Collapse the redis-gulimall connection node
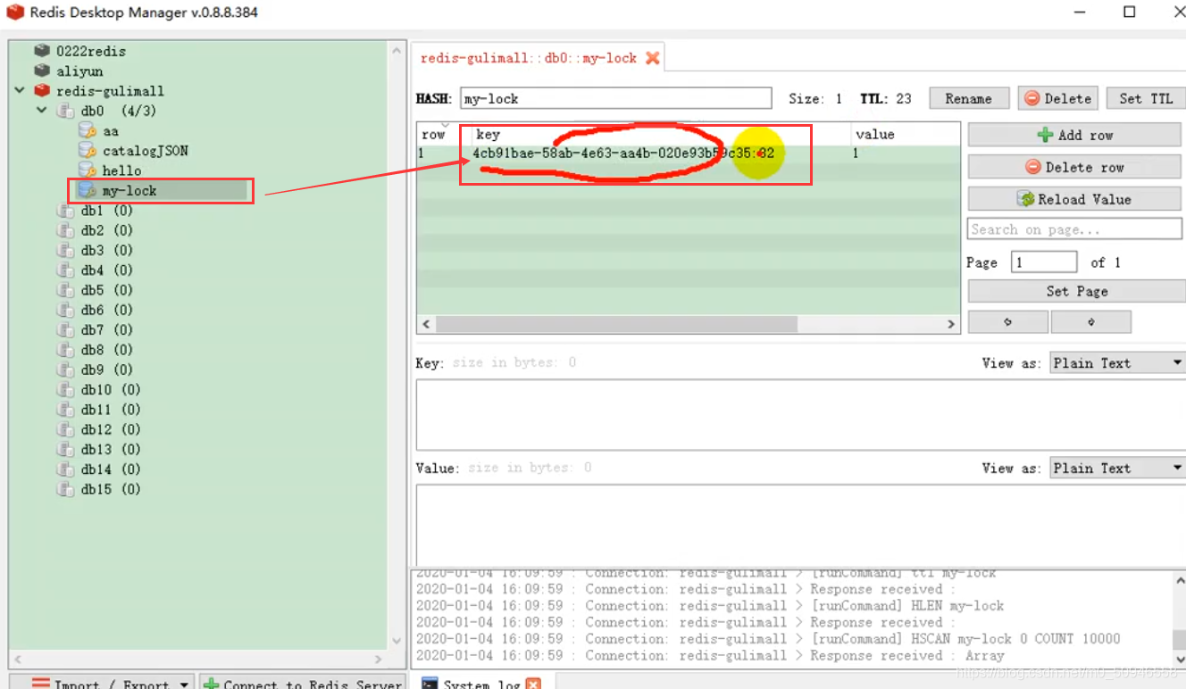Viewport: 1186px width, 689px height. tap(20, 90)
